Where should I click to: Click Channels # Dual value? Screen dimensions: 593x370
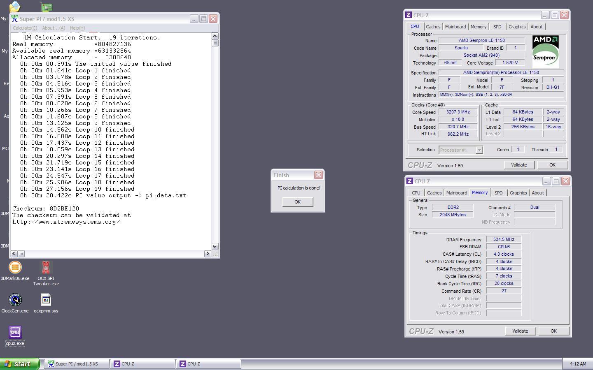coord(535,207)
